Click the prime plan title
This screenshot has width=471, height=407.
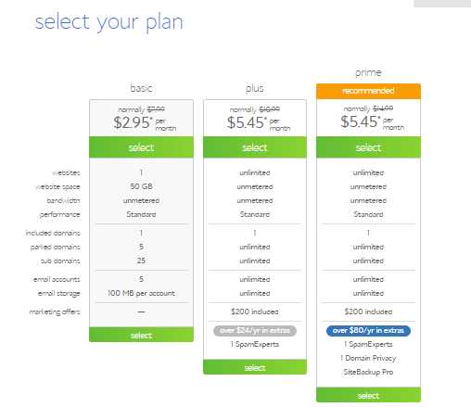coord(368,73)
